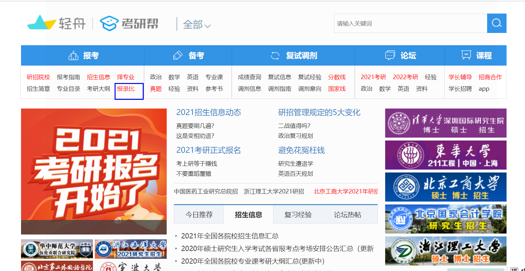
Task: Open the 2021招生信息动态 headline
Action: coord(208,112)
